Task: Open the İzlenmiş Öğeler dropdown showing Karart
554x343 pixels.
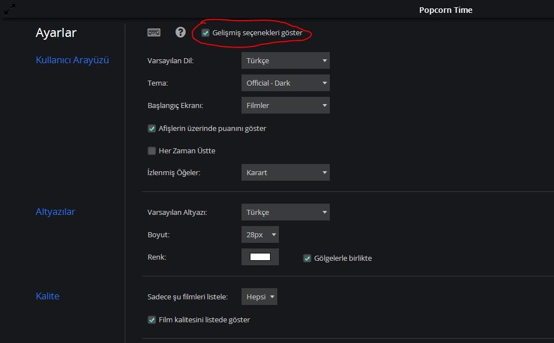Action: click(x=286, y=172)
